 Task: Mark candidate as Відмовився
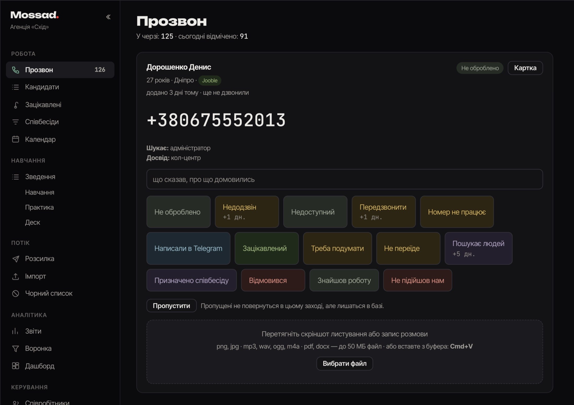tap(273, 280)
